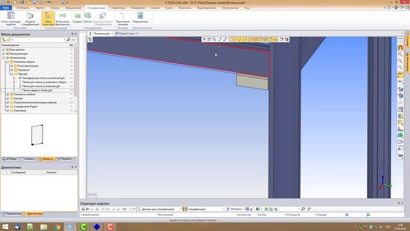410x231 pixels.
Task: Click the door preview thumbnail
Action: click(37, 135)
